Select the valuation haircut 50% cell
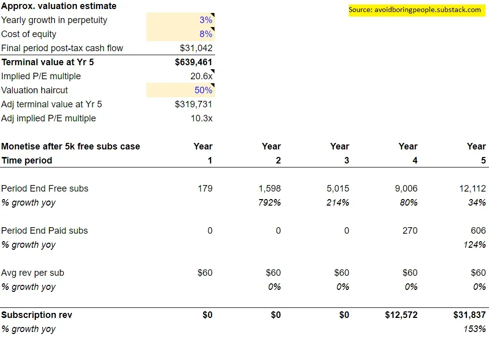 tap(203, 90)
